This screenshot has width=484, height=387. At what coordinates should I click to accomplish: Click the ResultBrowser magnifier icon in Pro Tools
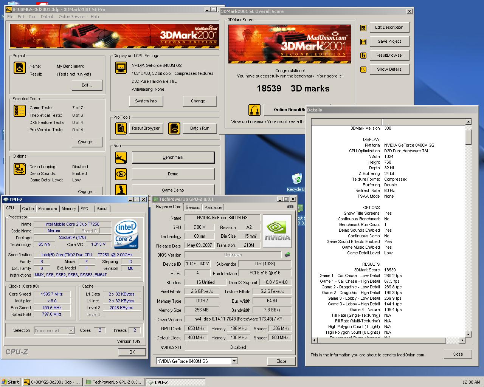click(121, 128)
